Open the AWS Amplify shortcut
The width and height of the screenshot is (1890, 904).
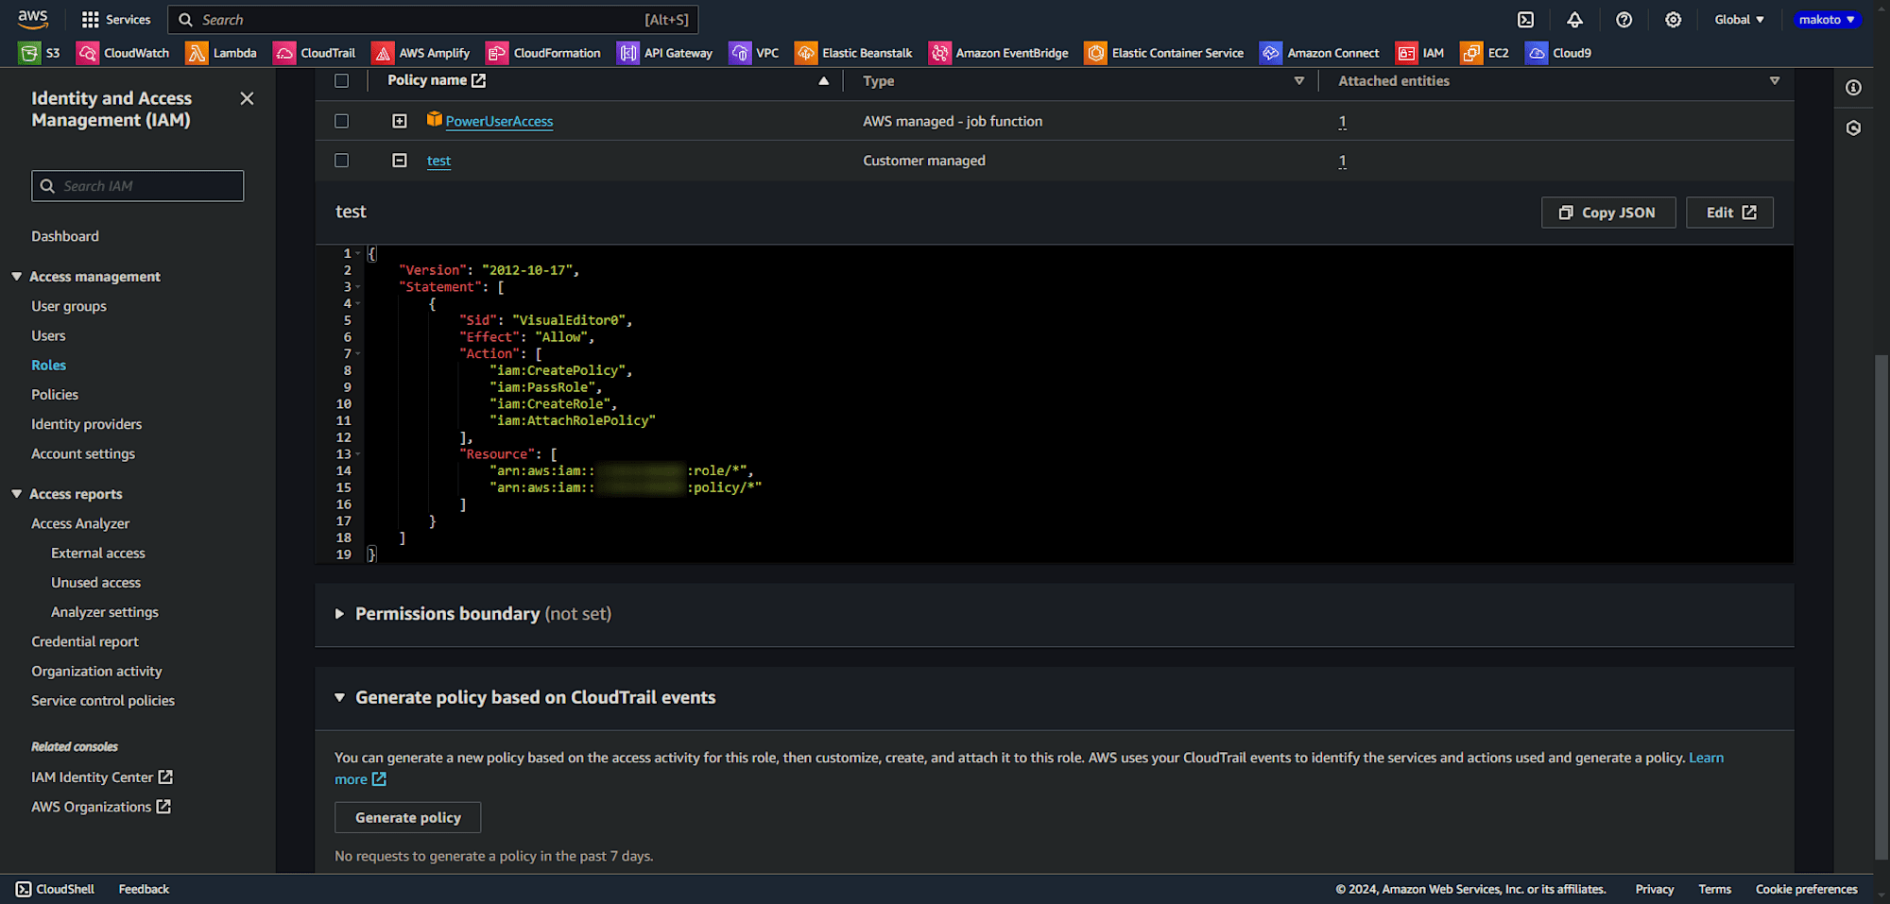tap(421, 53)
